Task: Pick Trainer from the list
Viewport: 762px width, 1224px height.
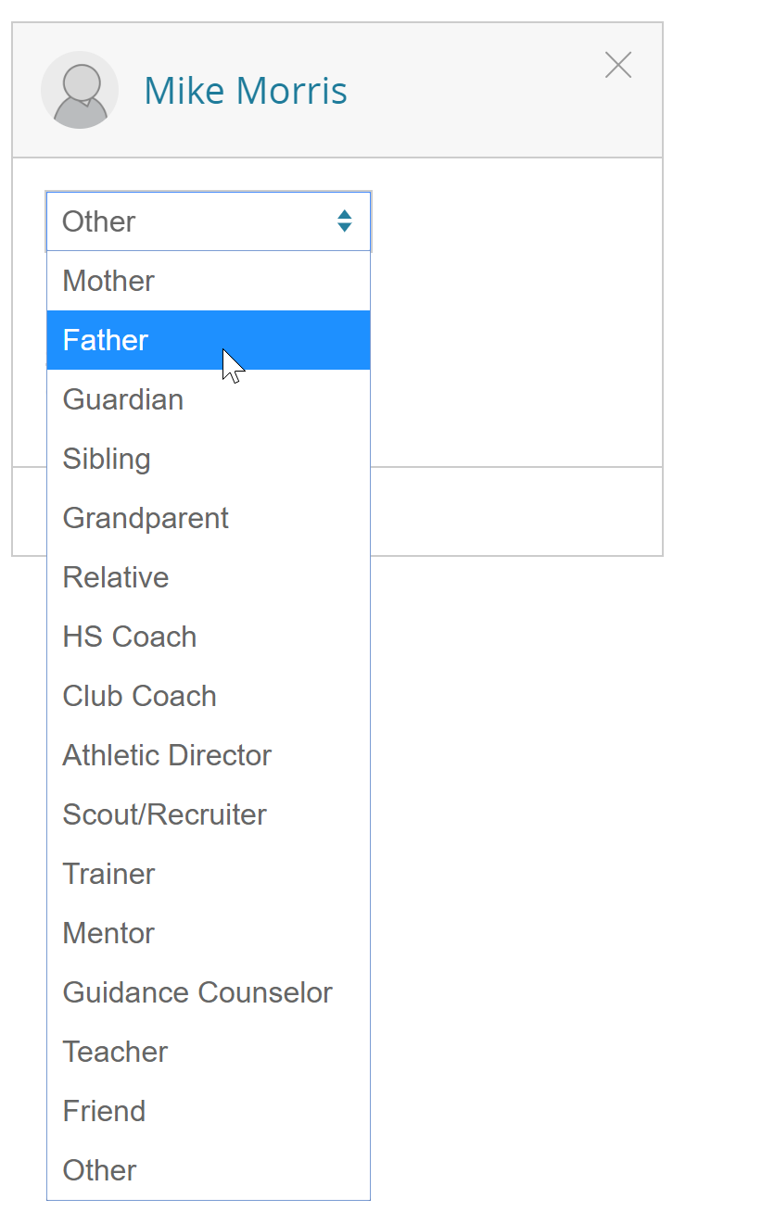Action: [x=209, y=874]
